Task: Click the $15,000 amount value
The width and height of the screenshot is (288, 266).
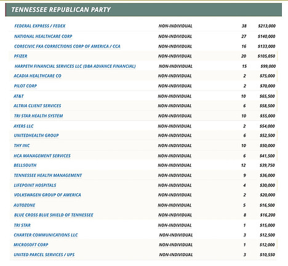Action: point(267,225)
